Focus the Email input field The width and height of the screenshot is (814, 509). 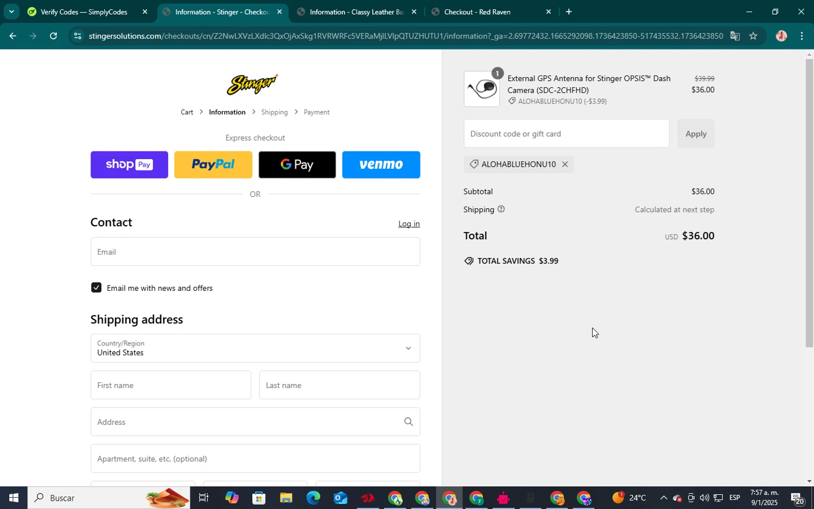tap(255, 252)
